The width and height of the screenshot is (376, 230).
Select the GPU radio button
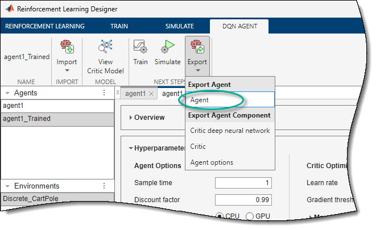[250, 216]
